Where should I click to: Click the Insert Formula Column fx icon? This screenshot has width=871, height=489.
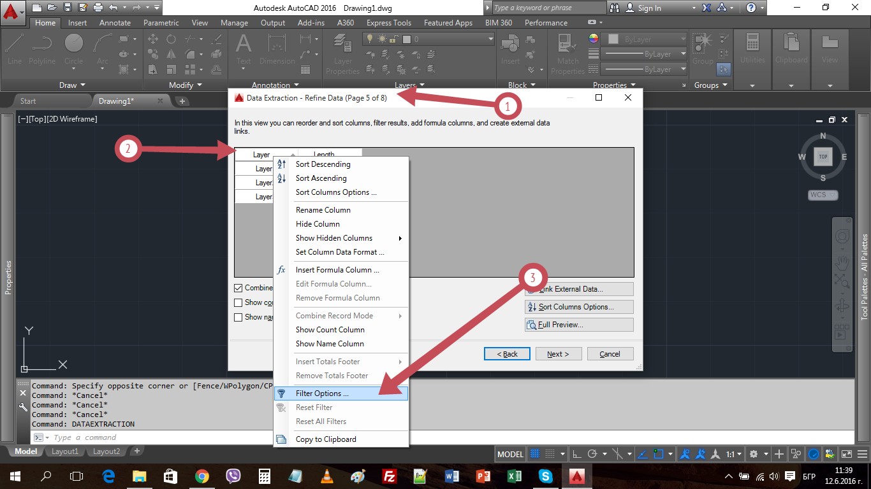pyautogui.click(x=281, y=270)
